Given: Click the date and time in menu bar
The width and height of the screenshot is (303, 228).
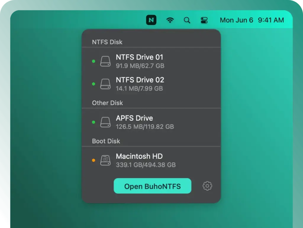Looking at the screenshot, I should click(x=252, y=20).
